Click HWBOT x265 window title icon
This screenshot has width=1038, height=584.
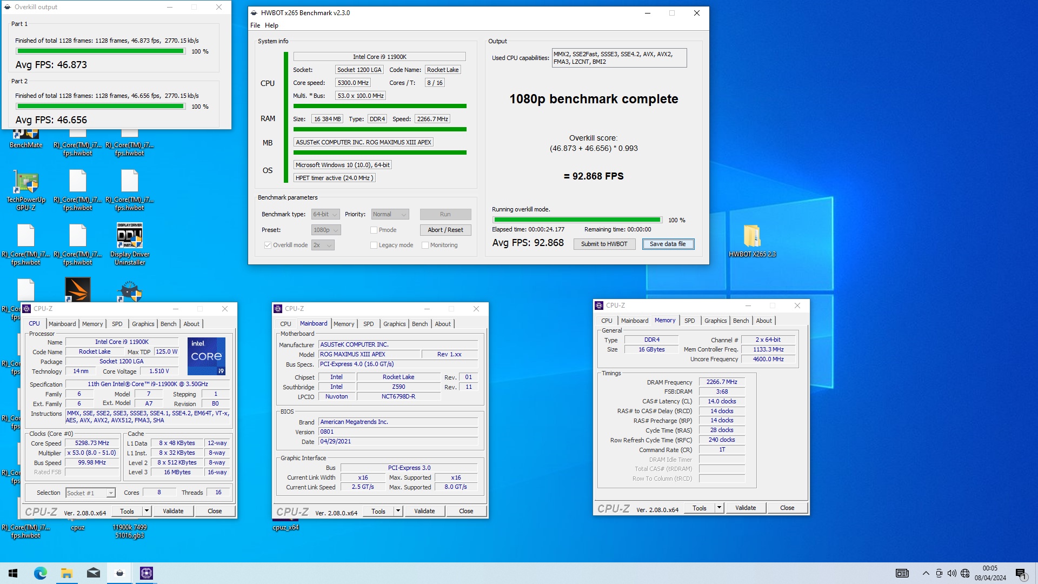coord(254,13)
